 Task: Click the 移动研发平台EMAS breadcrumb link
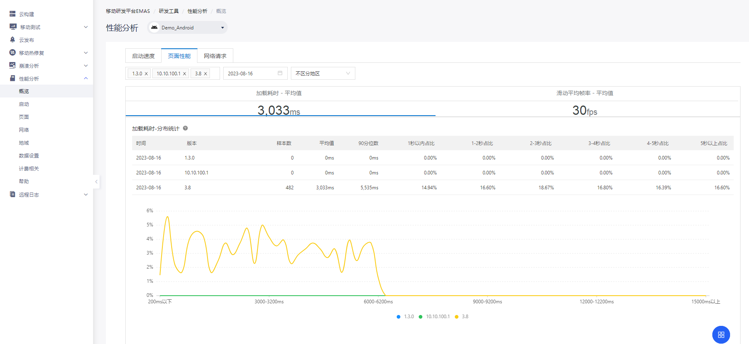pos(128,11)
